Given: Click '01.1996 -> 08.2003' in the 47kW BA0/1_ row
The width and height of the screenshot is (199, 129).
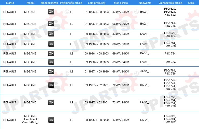Looking at the screenshot, I should pos(97,12).
